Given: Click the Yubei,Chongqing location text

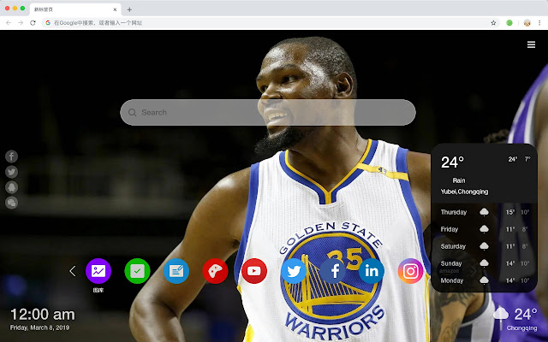Looking at the screenshot, I should tap(464, 192).
